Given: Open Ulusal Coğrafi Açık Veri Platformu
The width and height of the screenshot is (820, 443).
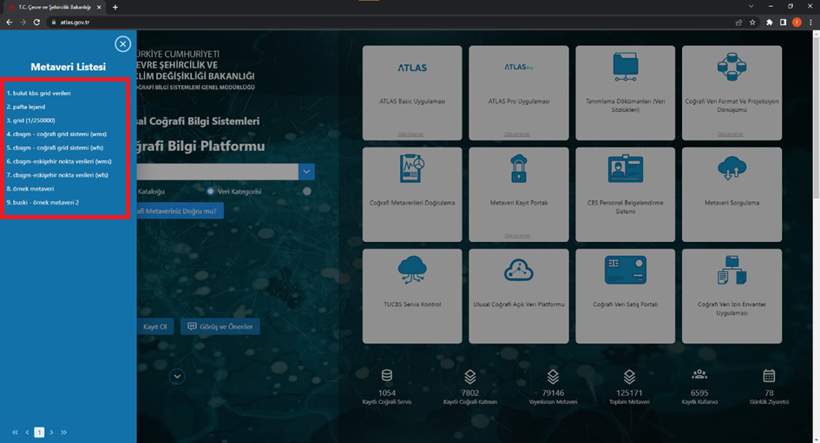Looking at the screenshot, I should (x=519, y=296).
